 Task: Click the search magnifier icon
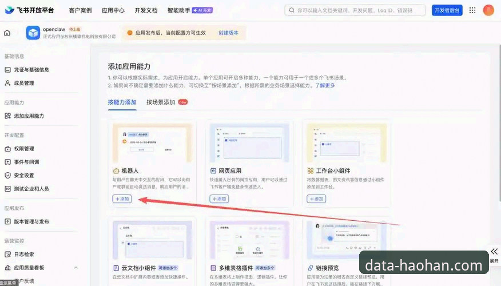(292, 10)
